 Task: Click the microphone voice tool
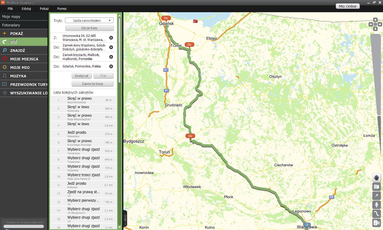tap(376, 205)
